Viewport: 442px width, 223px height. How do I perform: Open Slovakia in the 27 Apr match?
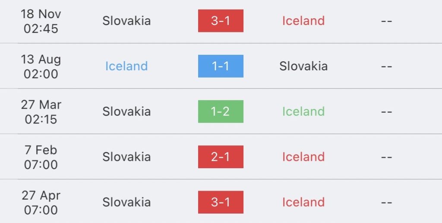point(126,202)
